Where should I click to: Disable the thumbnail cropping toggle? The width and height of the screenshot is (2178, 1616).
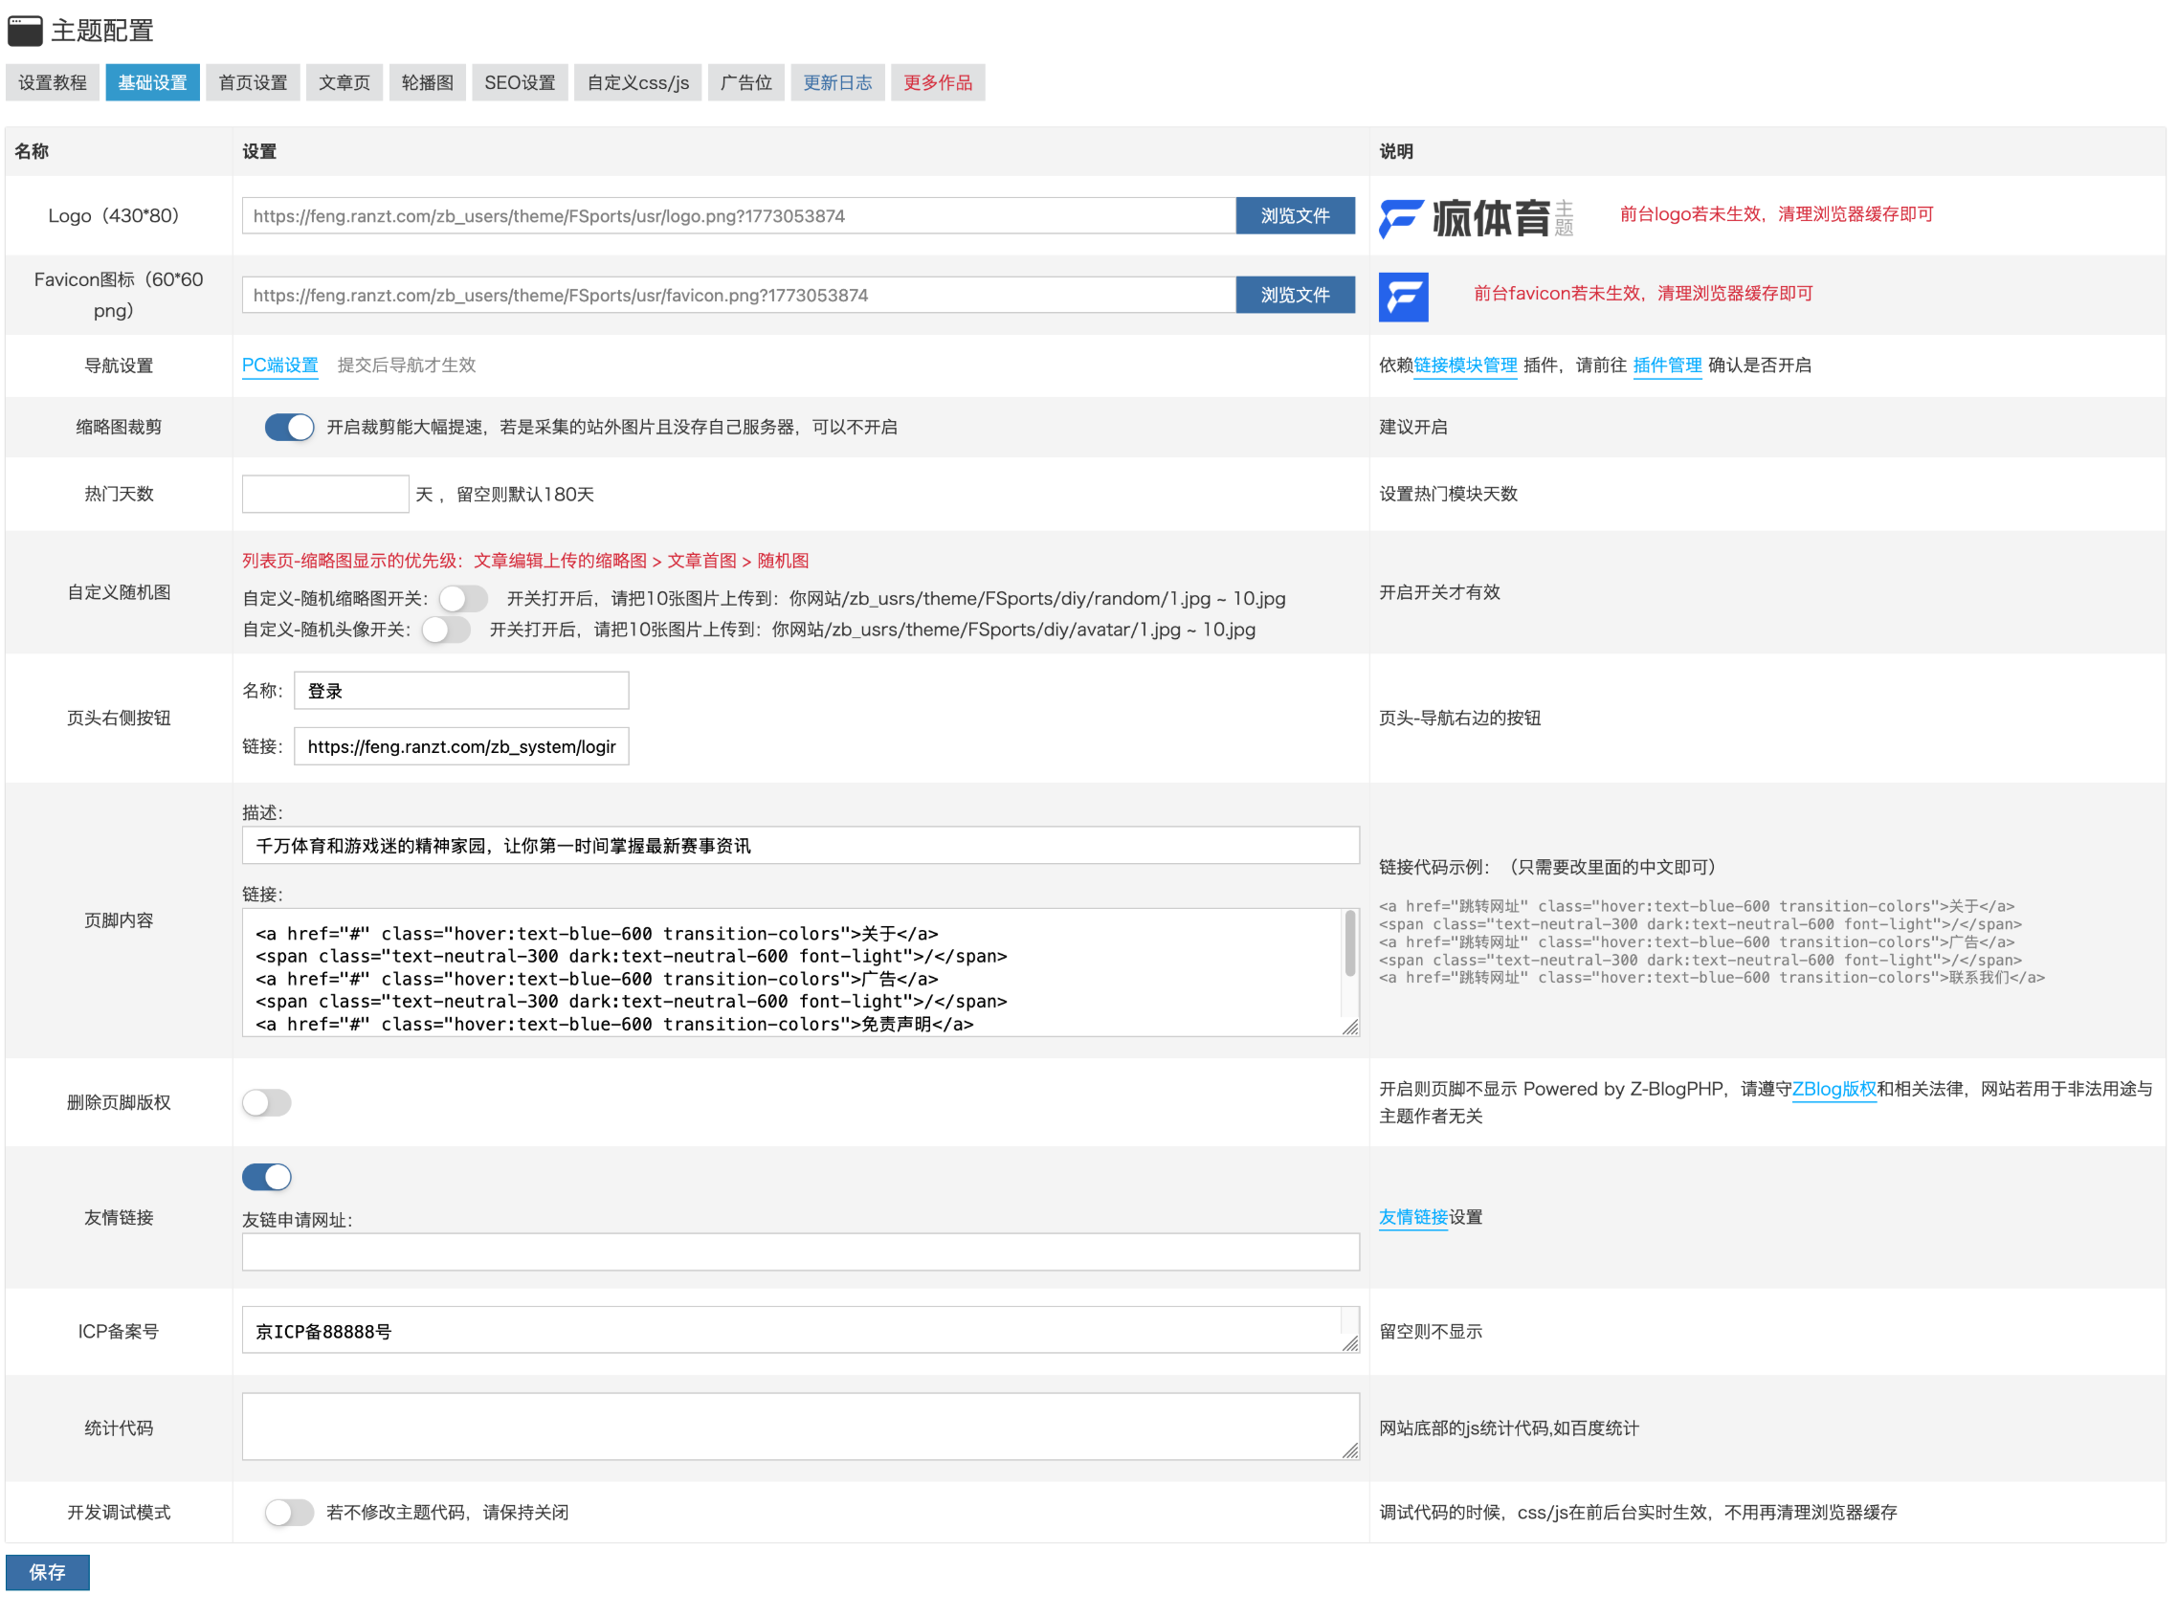point(289,428)
